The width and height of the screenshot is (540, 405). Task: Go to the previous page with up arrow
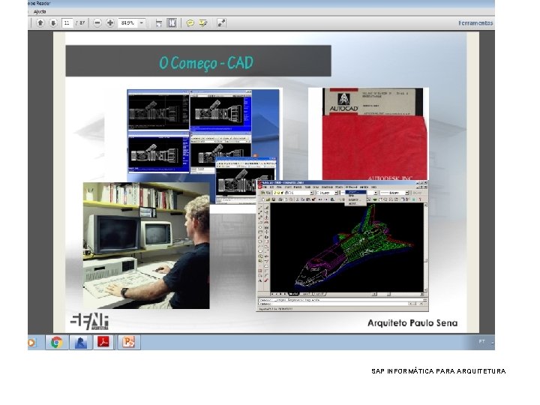tap(40, 23)
